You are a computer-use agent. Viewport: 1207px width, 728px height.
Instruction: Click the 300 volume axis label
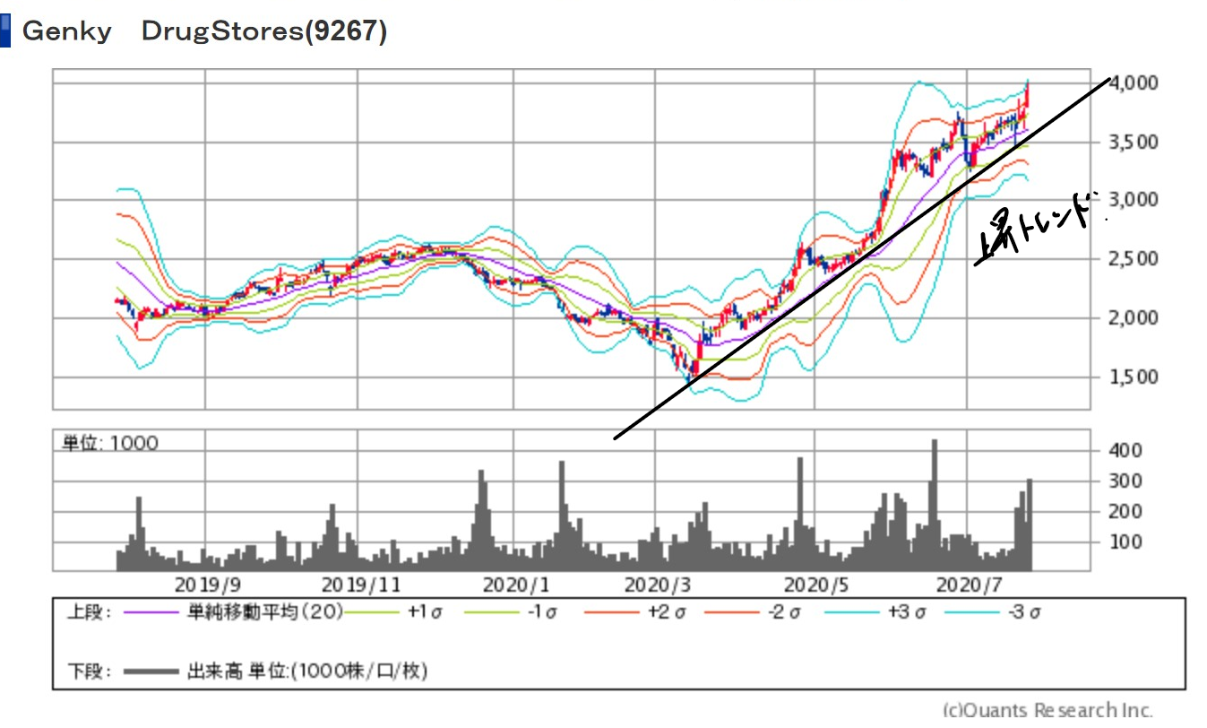pyautogui.click(x=1125, y=481)
